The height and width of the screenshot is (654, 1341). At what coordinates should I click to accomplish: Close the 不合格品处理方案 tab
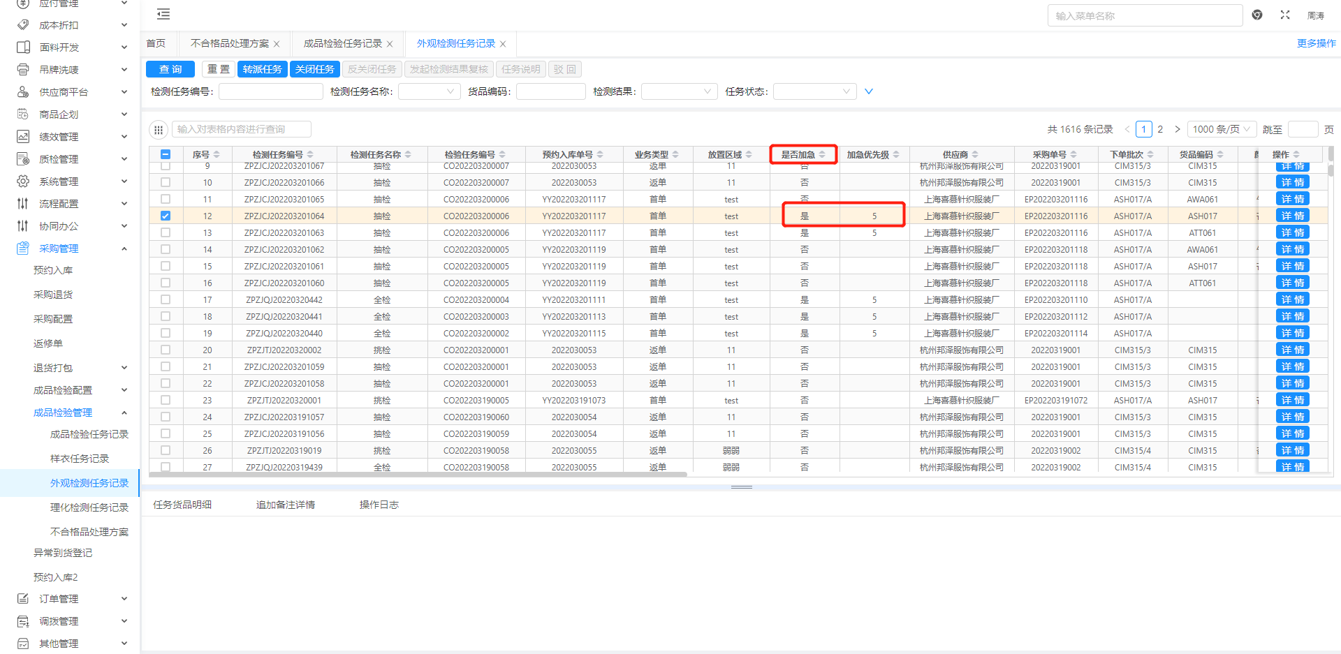click(x=277, y=44)
